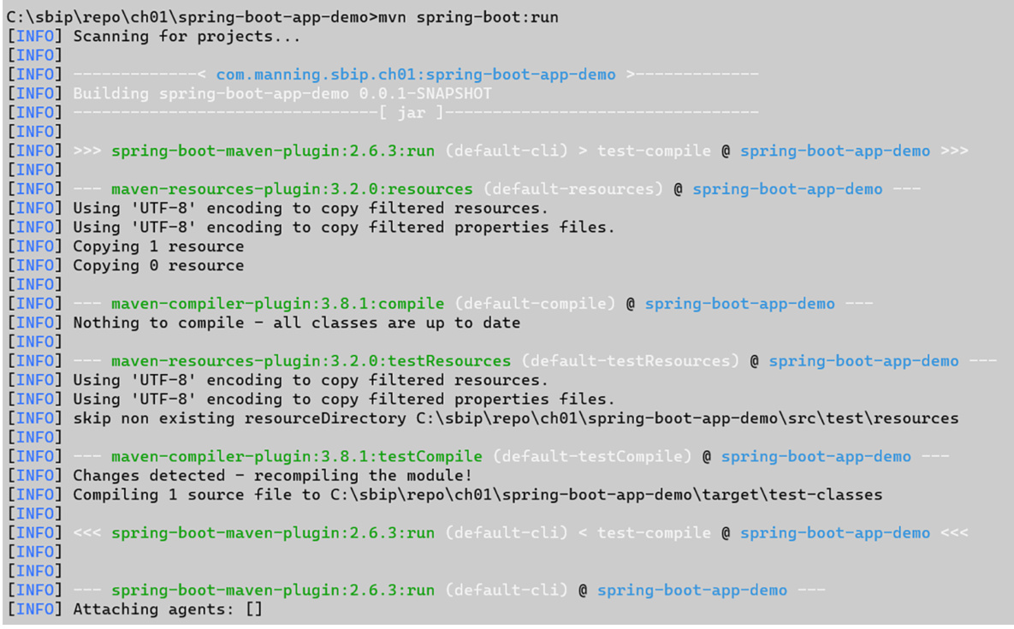The image size is (1014, 629).
Task: Click 'Compiling 1 source file' output line
Action: (x=477, y=495)
